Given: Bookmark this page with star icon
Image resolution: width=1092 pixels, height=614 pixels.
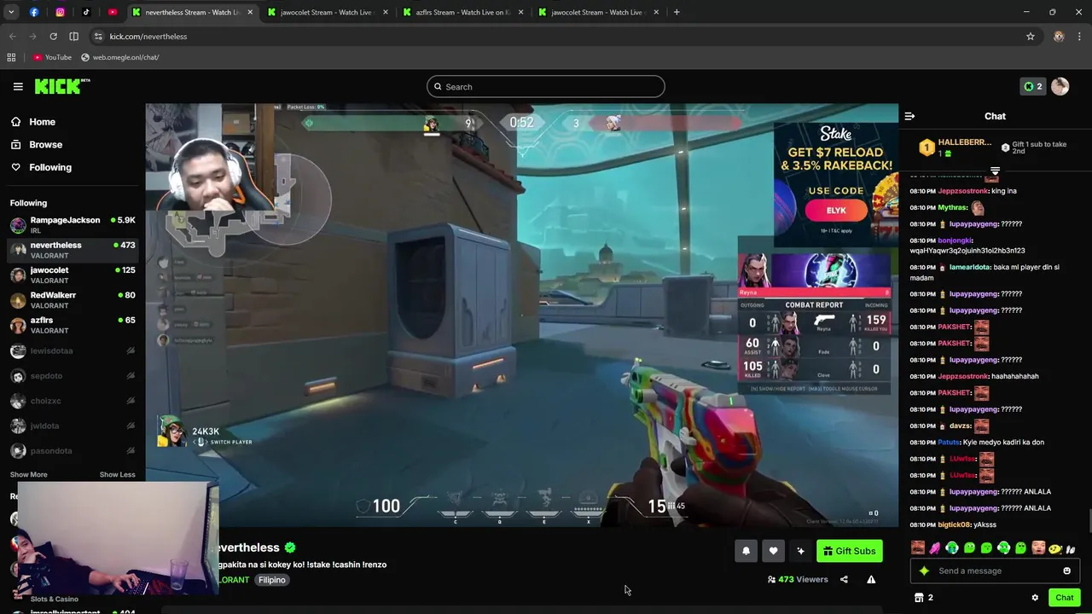Looking at the screenshot, I should (1030, 37).
